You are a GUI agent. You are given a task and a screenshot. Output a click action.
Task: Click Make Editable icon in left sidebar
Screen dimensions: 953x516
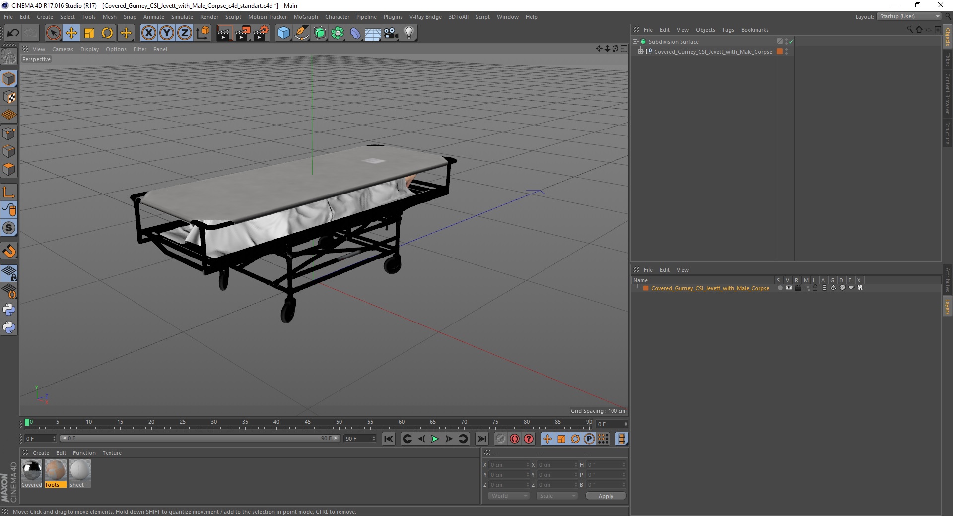click(x=9, y=57)
